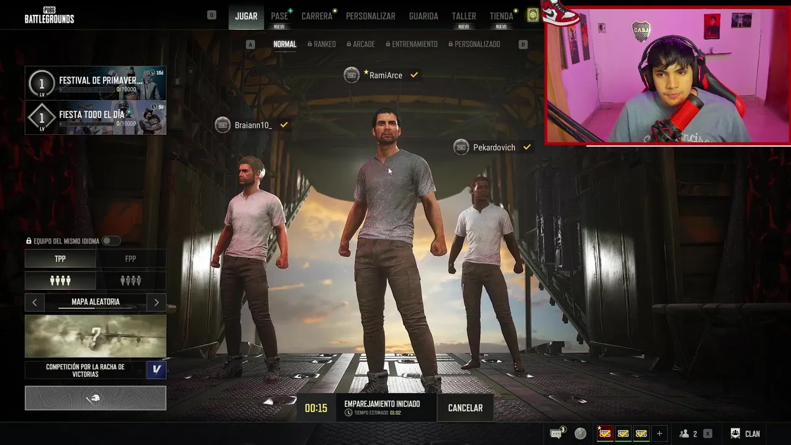Open the TIENDA tab
Screen dimensions: 791x445
(x=501, y=16)
